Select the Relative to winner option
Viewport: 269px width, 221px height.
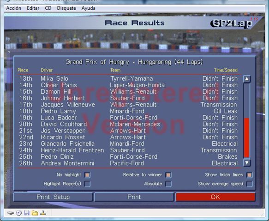(x=168, y=175)
